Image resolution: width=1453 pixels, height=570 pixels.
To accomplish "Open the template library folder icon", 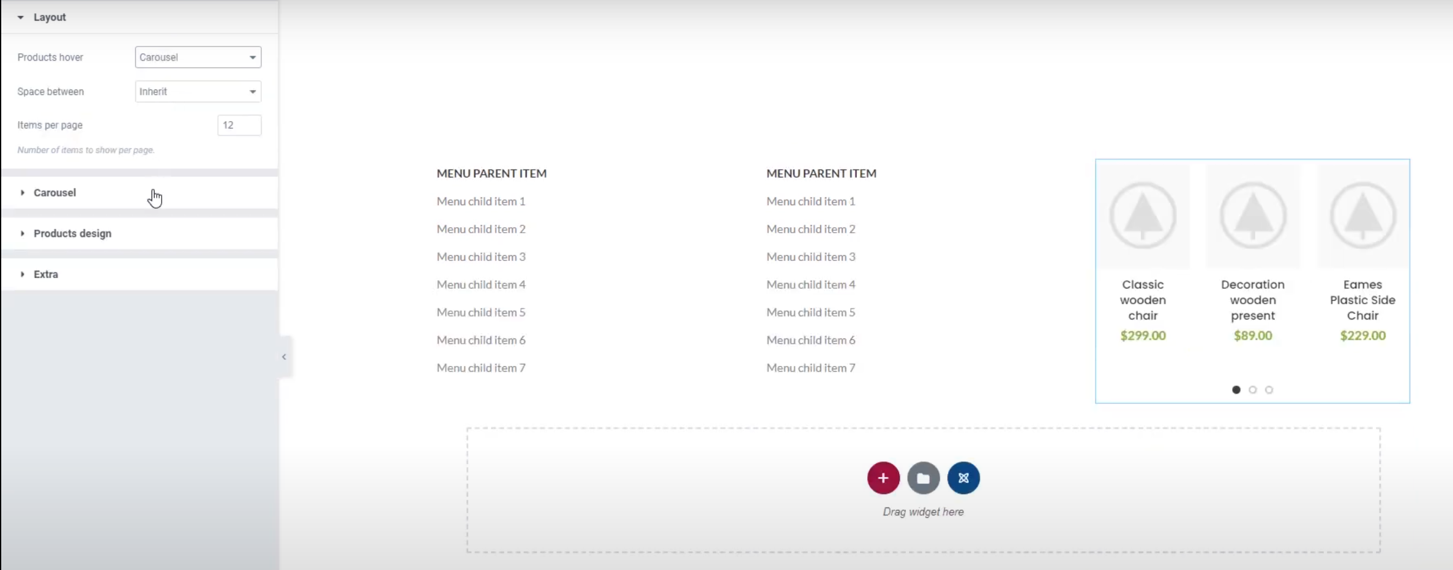I will (923, 478).
